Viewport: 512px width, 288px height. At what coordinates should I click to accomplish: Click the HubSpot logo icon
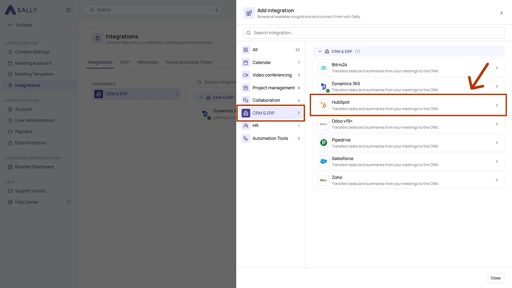324,105
